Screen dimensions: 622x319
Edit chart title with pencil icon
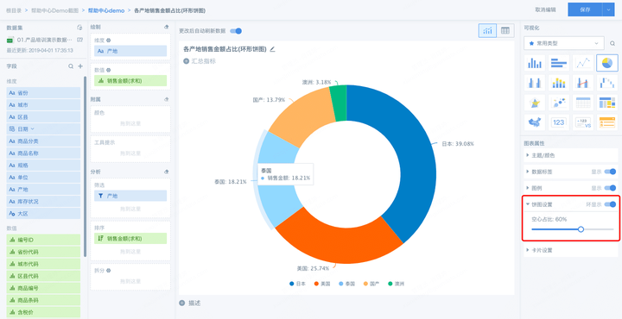pos(272,49)
